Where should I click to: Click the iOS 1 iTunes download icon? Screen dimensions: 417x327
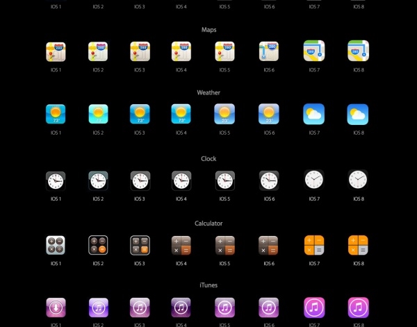[x=56, y=308]
